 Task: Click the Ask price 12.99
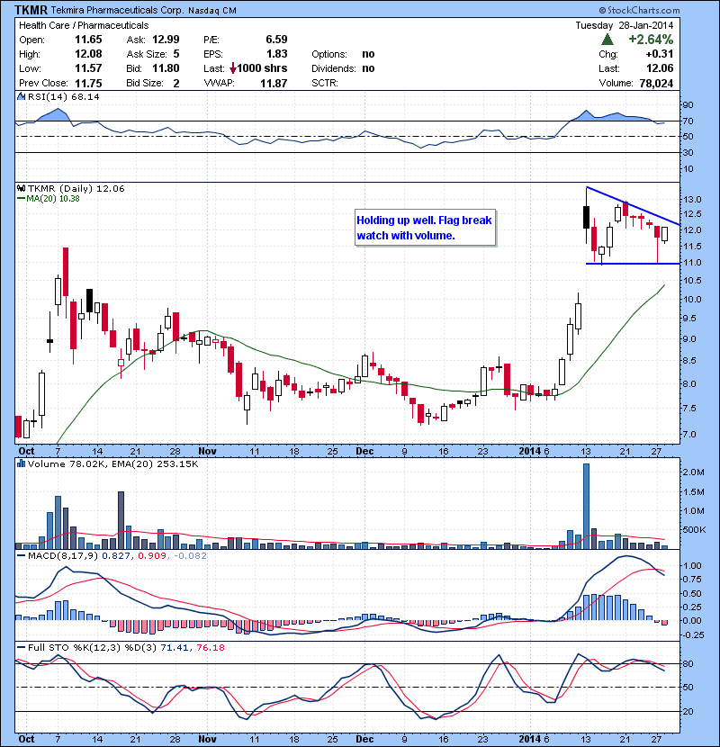pos(166,40)
